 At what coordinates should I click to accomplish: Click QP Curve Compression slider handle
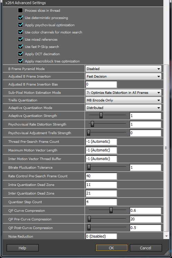pyautogui.click(x=111, y=210)
